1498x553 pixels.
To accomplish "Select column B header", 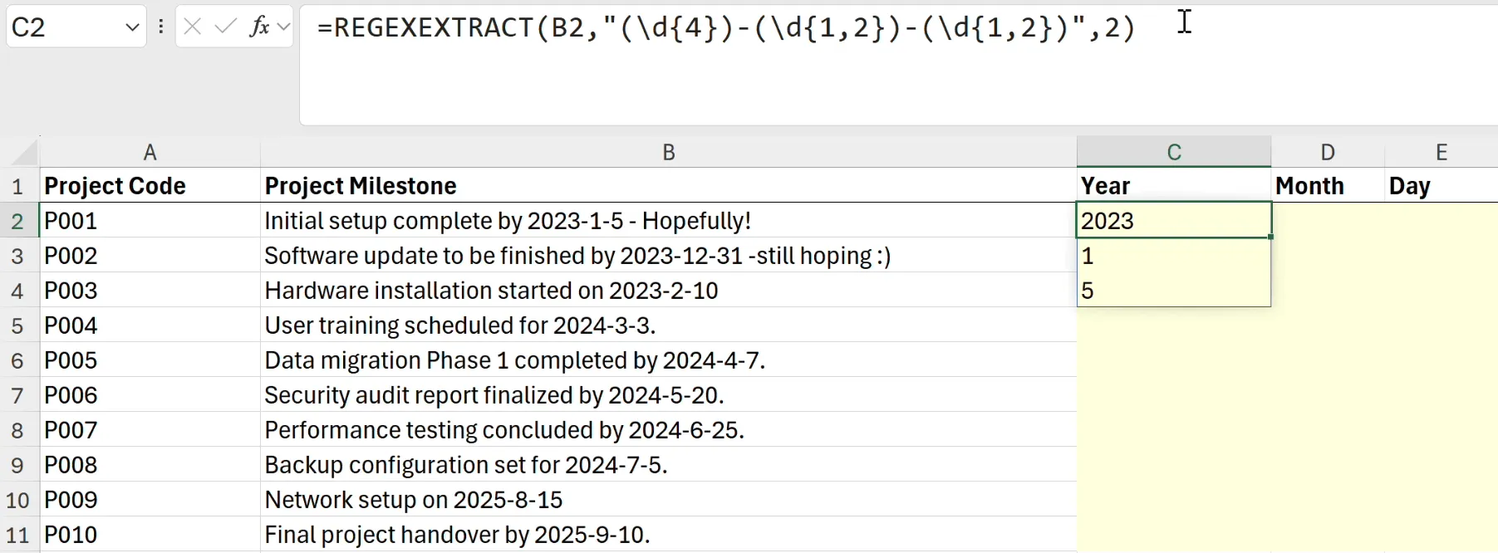I will click(x=668, y=152).
